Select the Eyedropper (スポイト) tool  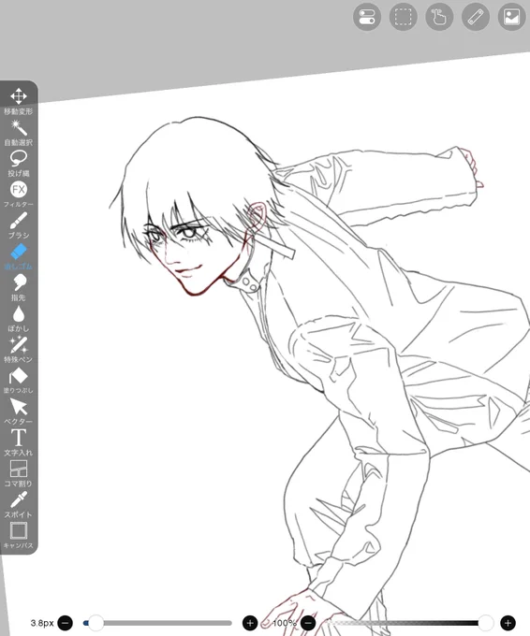[x=19, y=504]
